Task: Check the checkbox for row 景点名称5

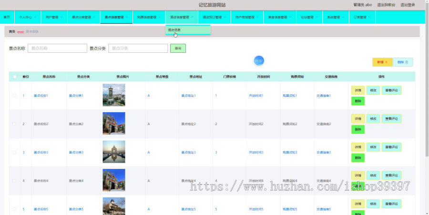Action: [x=14, y=209]
